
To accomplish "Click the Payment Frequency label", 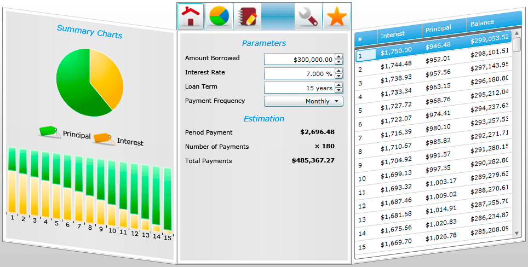I will tap(215, 101).
